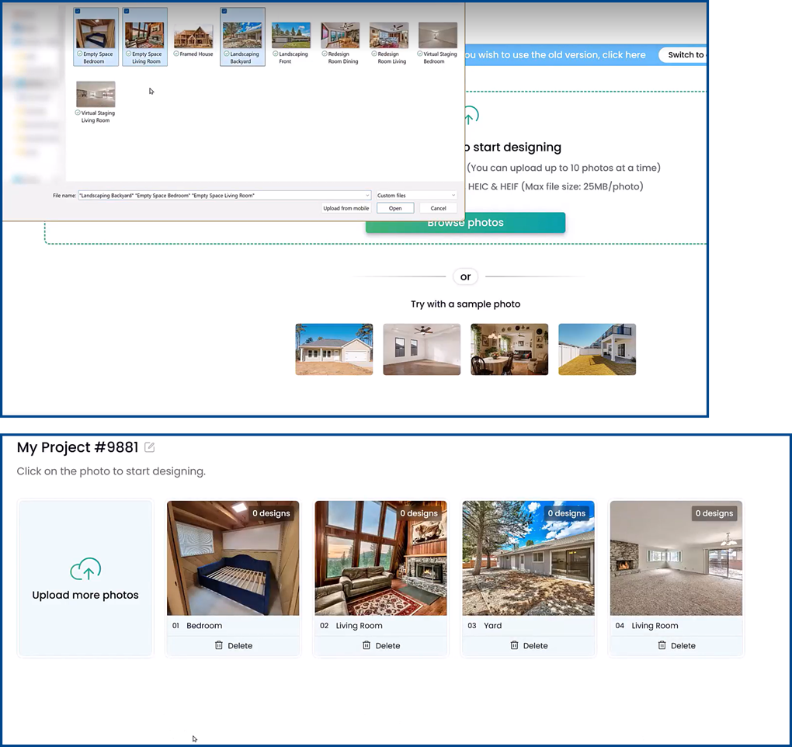Click trash icon under the 02 Living Room photo

tap(366, 645)
